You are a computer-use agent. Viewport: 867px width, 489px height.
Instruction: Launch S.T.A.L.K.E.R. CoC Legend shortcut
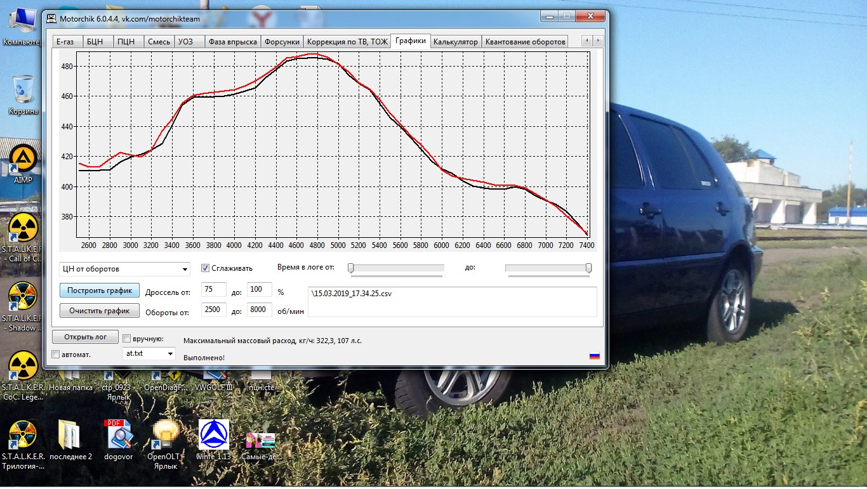tap(23, 375)
